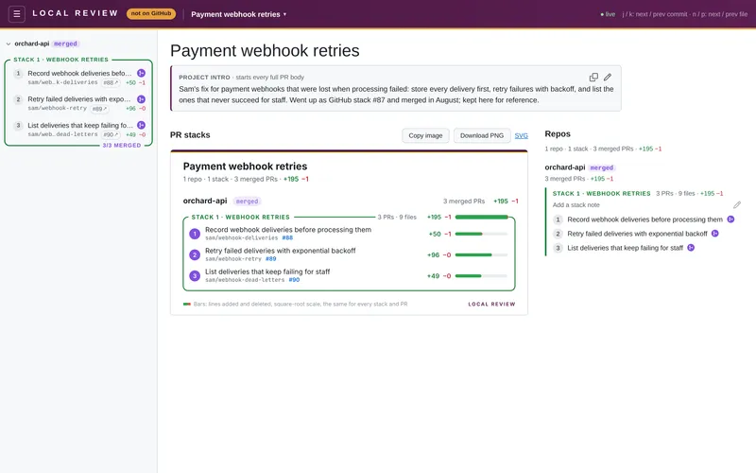Viewport: 756px width, 473px height.
Task: Click the +96 −0 change bar for PR #89
Action: pyautogui.click(x=481, y=254)
